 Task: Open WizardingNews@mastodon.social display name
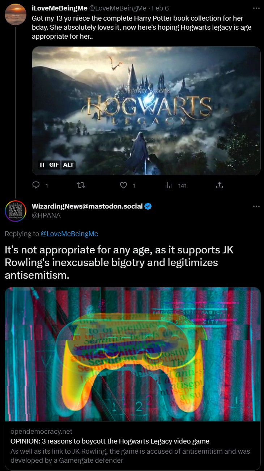click(x=88, y=206)
